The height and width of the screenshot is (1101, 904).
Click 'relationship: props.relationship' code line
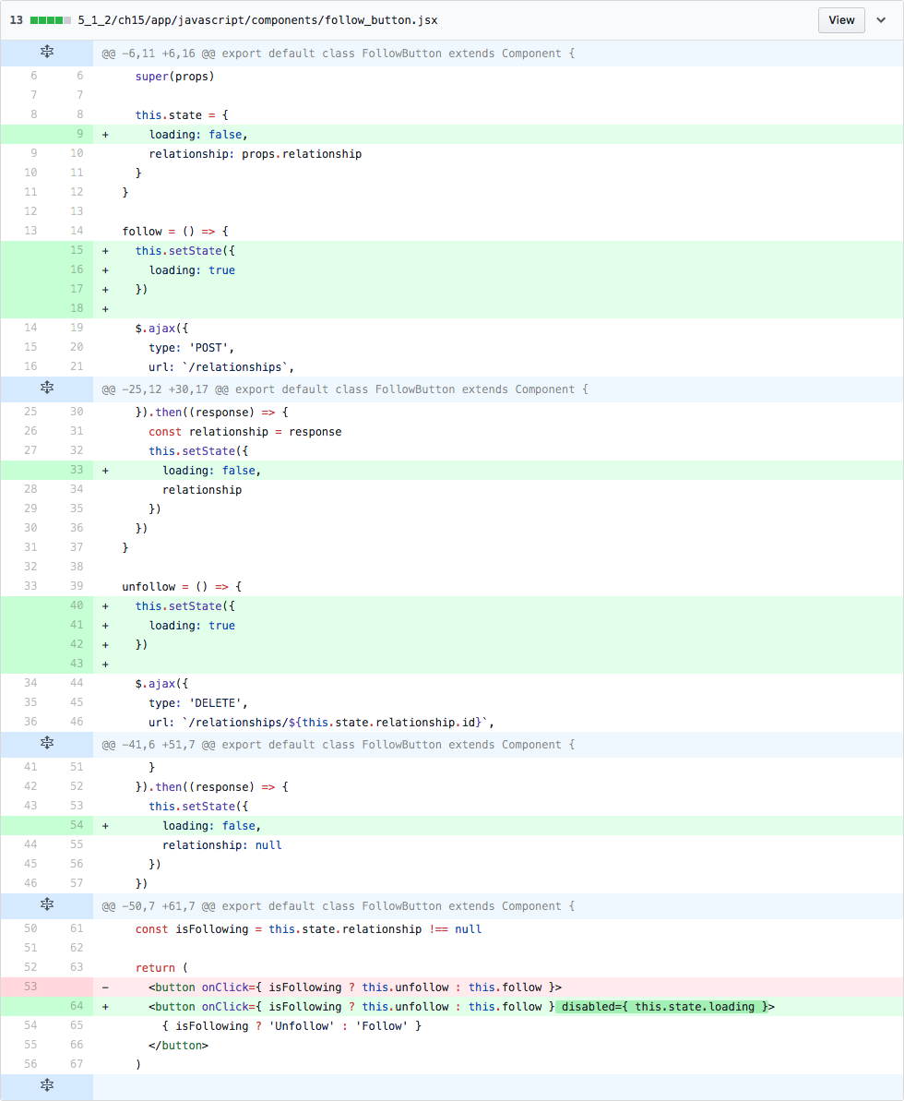[x=256, y=154]
